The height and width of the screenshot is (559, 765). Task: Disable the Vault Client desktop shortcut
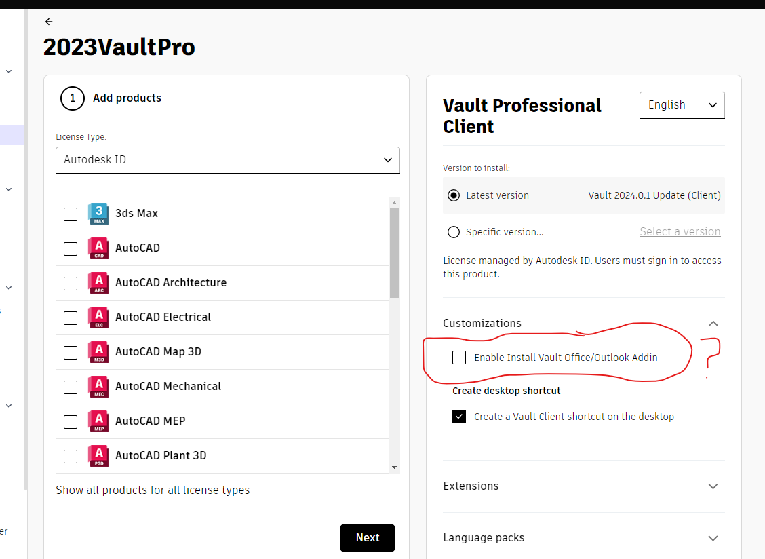point(459,417)
